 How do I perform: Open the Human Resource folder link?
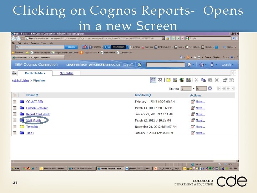tap(37, 108)
